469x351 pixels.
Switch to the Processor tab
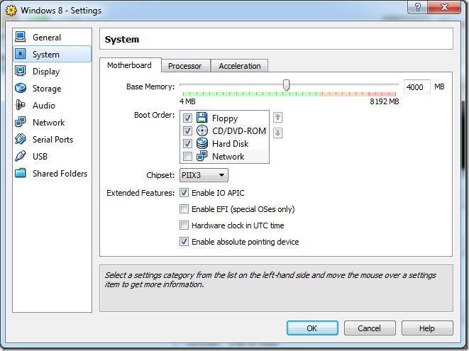185,66
